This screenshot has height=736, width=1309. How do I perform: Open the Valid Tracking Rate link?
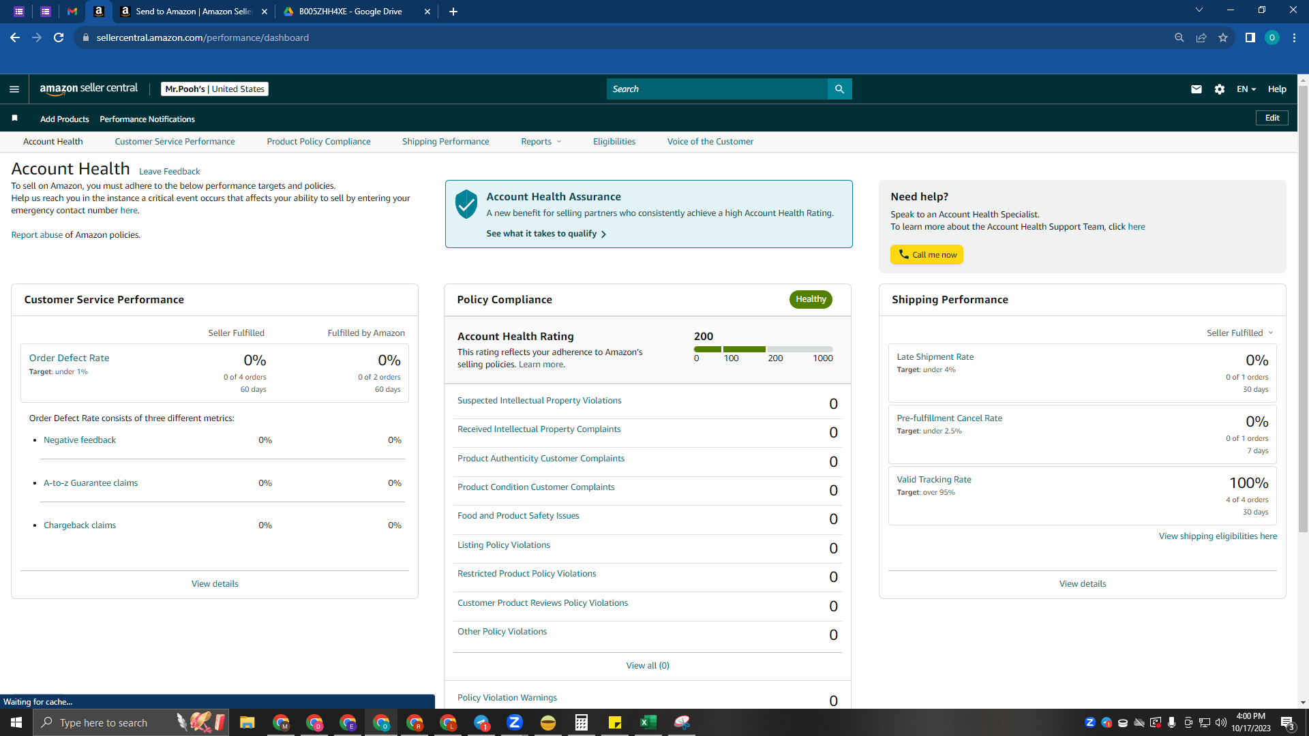coord(934,480)
